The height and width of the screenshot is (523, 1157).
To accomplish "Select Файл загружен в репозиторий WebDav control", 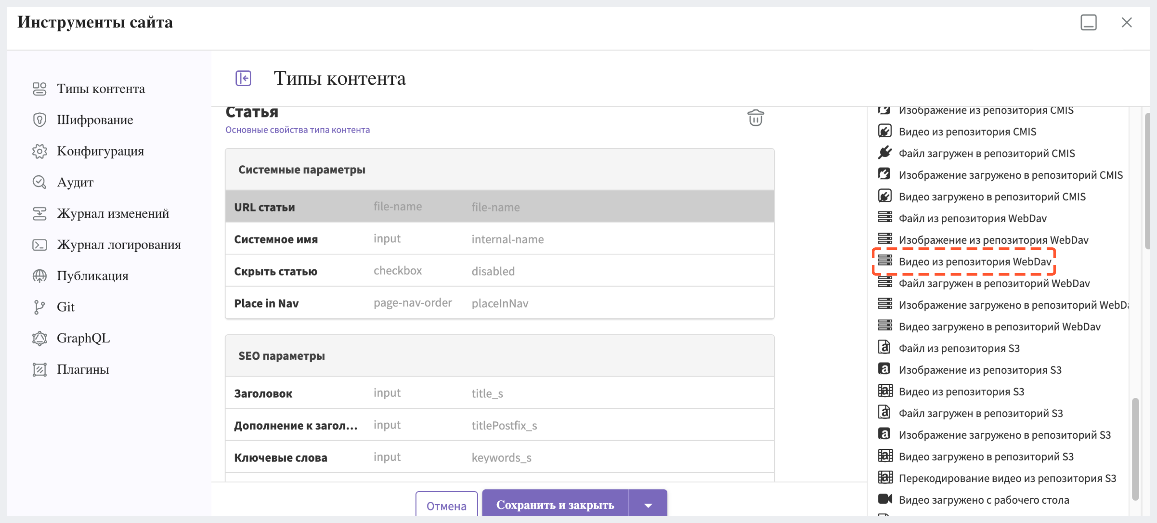I will (x=984, y=283).
